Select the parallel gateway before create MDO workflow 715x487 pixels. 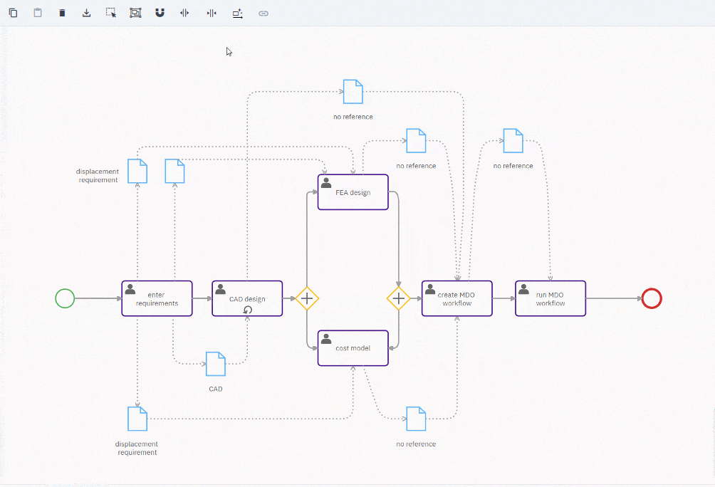(399, 298)
